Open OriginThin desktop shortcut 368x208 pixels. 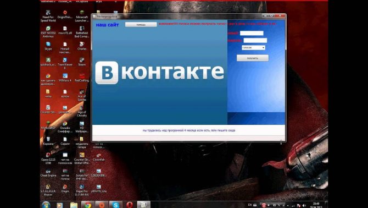65,14
